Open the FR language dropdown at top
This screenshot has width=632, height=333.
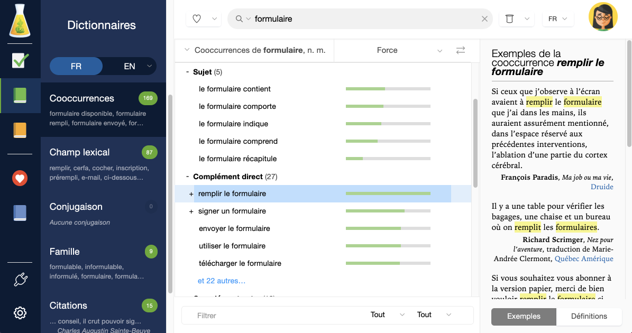pos(558,19)
